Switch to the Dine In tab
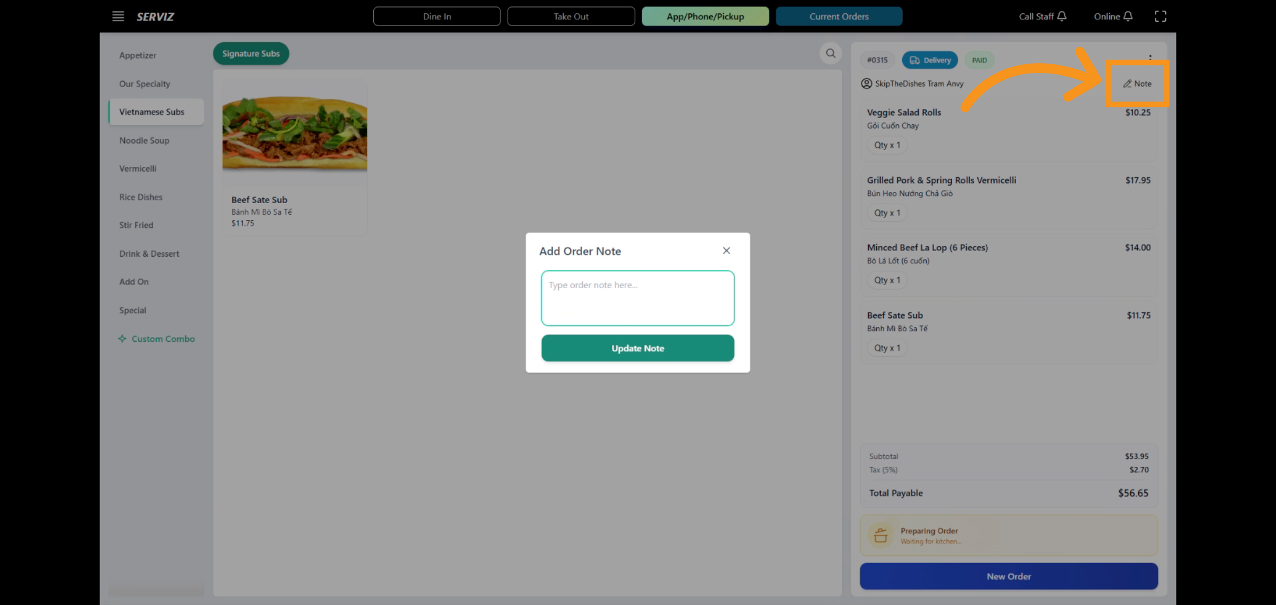 pos(436,16)
